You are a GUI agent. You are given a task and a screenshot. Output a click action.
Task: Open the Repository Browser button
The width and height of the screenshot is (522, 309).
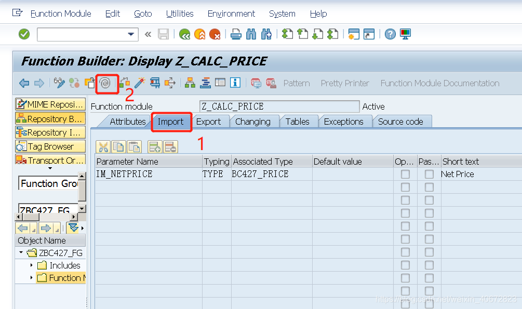point(50,118)
